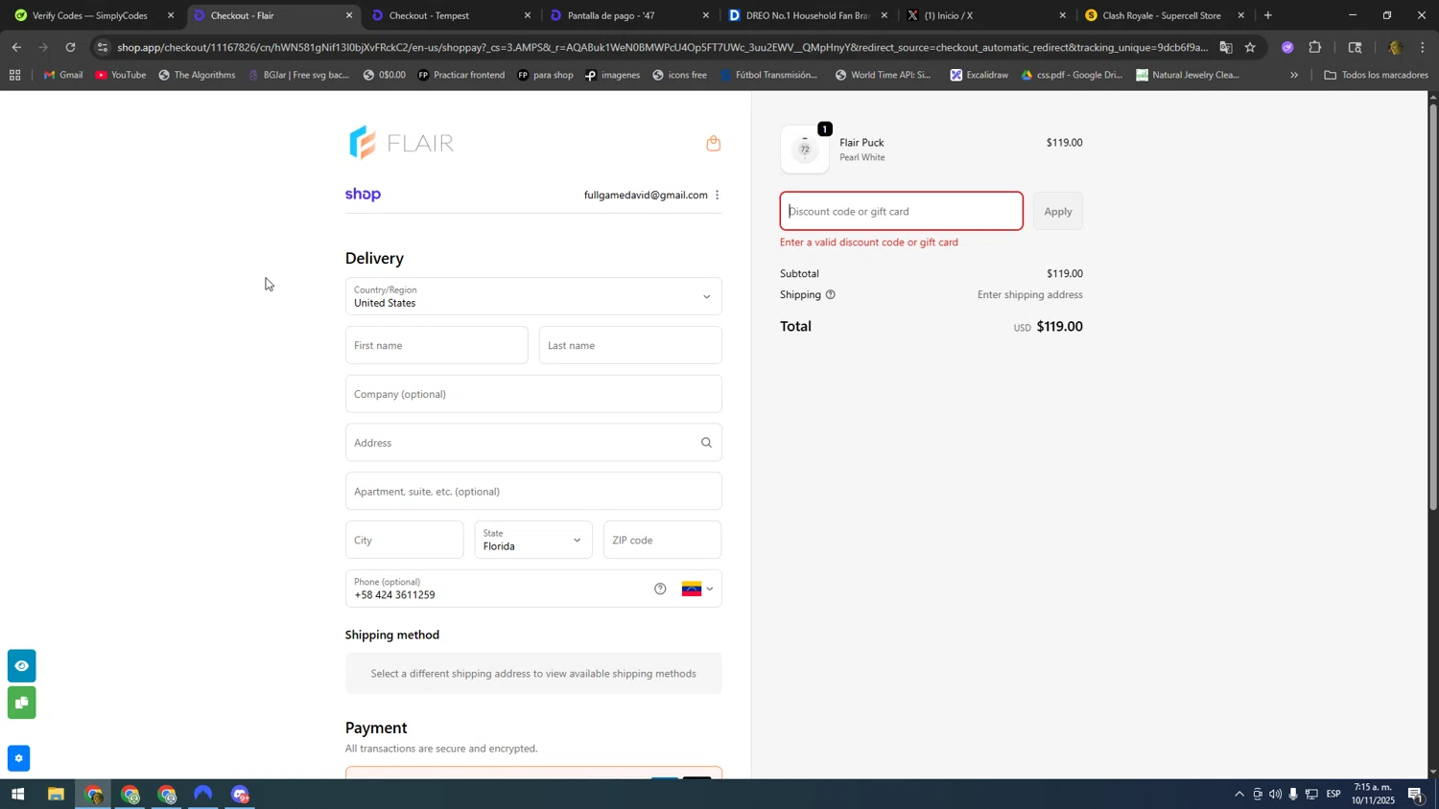Screen dimensions: 1439x809
Task: Go back to previous page
Action: (x=16, y=47)
